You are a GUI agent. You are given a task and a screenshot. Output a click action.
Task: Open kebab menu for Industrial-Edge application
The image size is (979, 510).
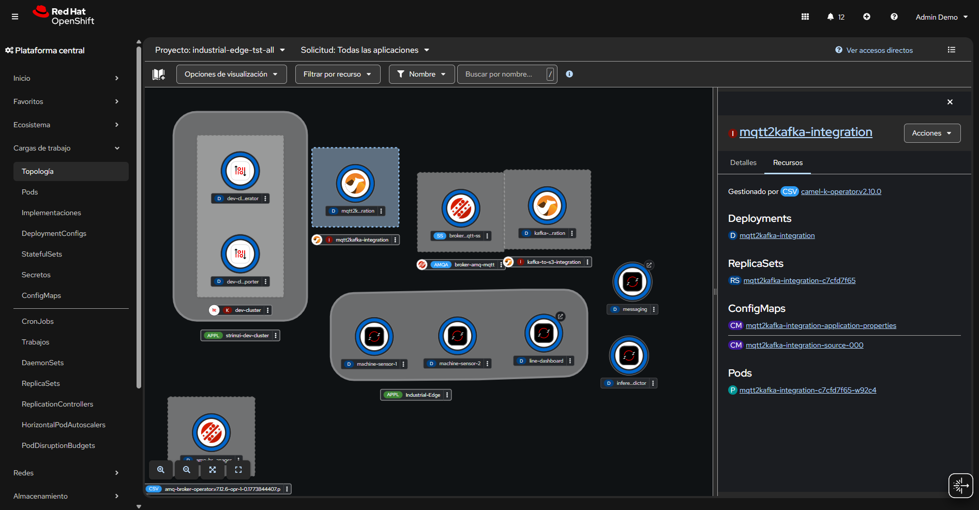pos(447,395)
